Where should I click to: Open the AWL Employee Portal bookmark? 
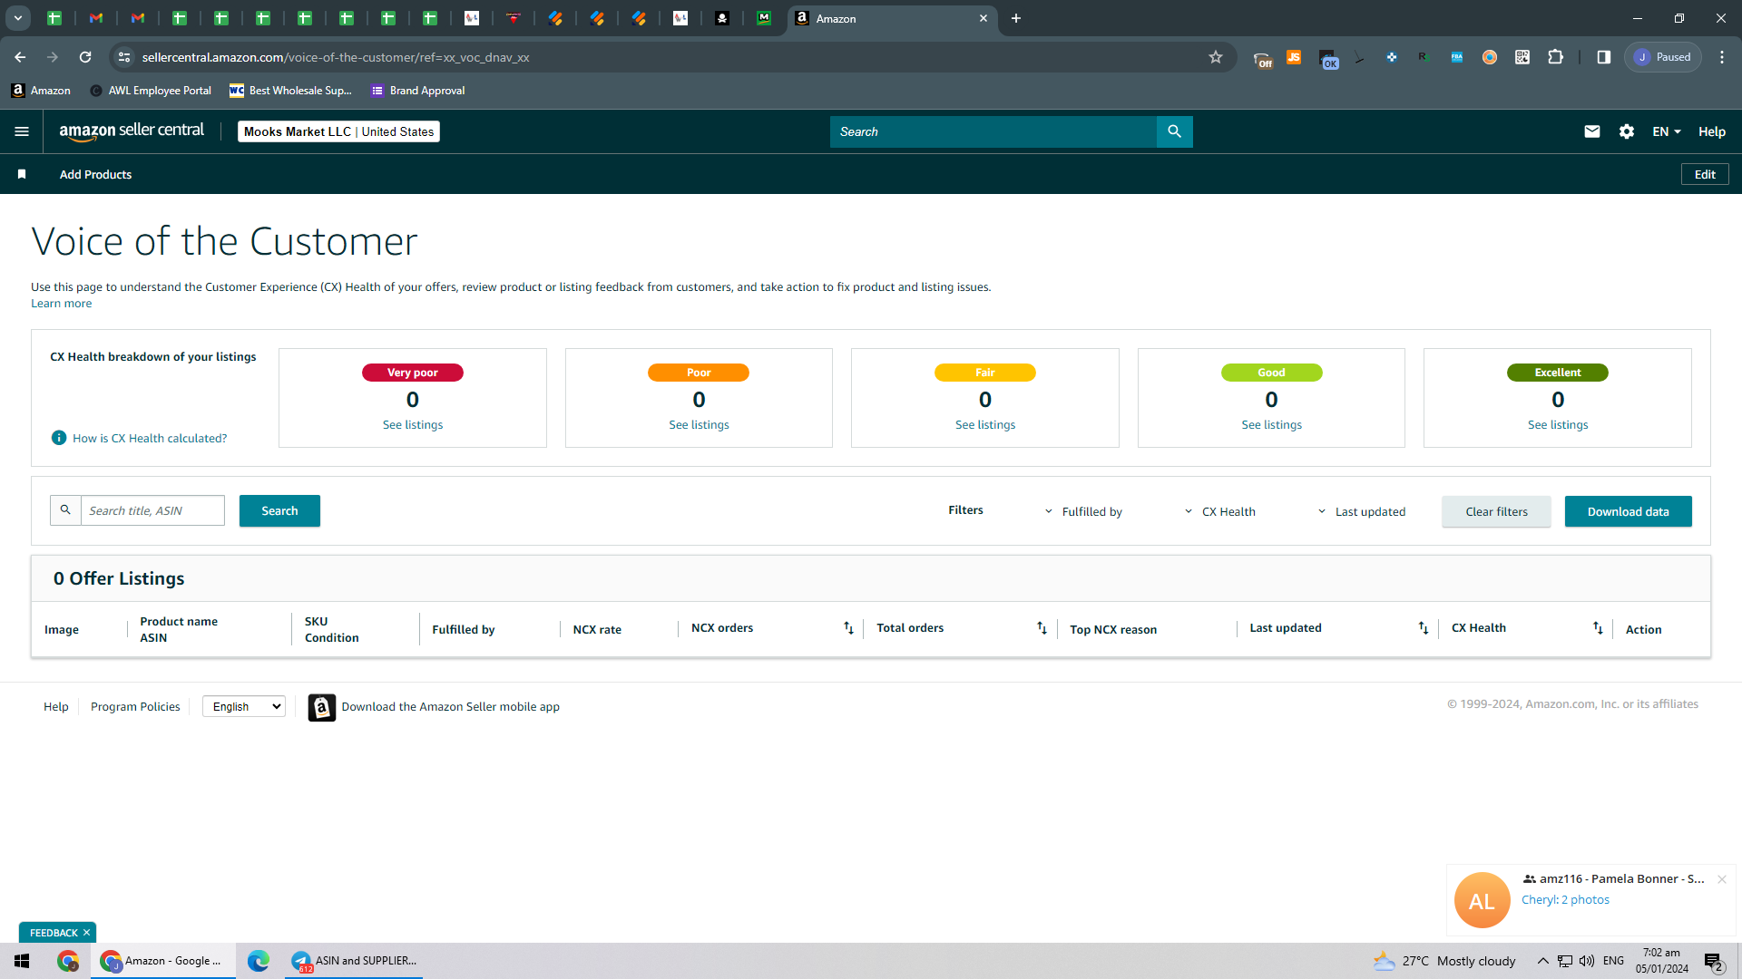coord(151,91)
